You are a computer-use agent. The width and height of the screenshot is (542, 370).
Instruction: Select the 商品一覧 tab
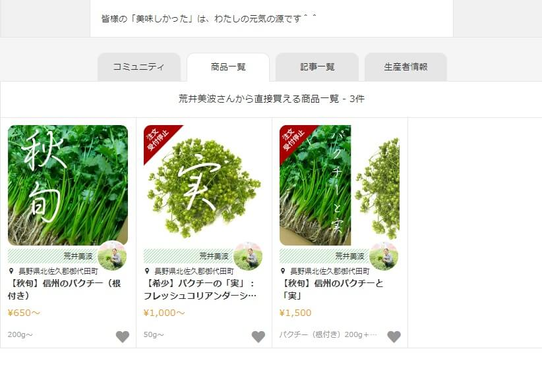(228, 67)
